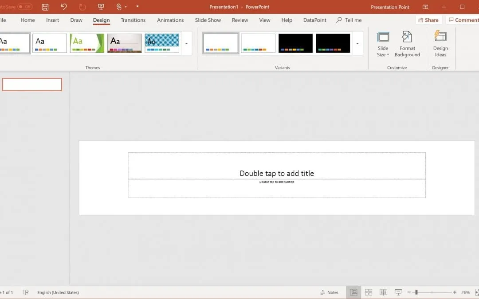479x299 pixels.
Task: Apply the beige Gallery theme
Action: point(124,43)
